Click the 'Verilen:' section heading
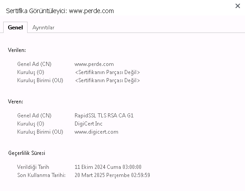 click(x=17, y=50)
